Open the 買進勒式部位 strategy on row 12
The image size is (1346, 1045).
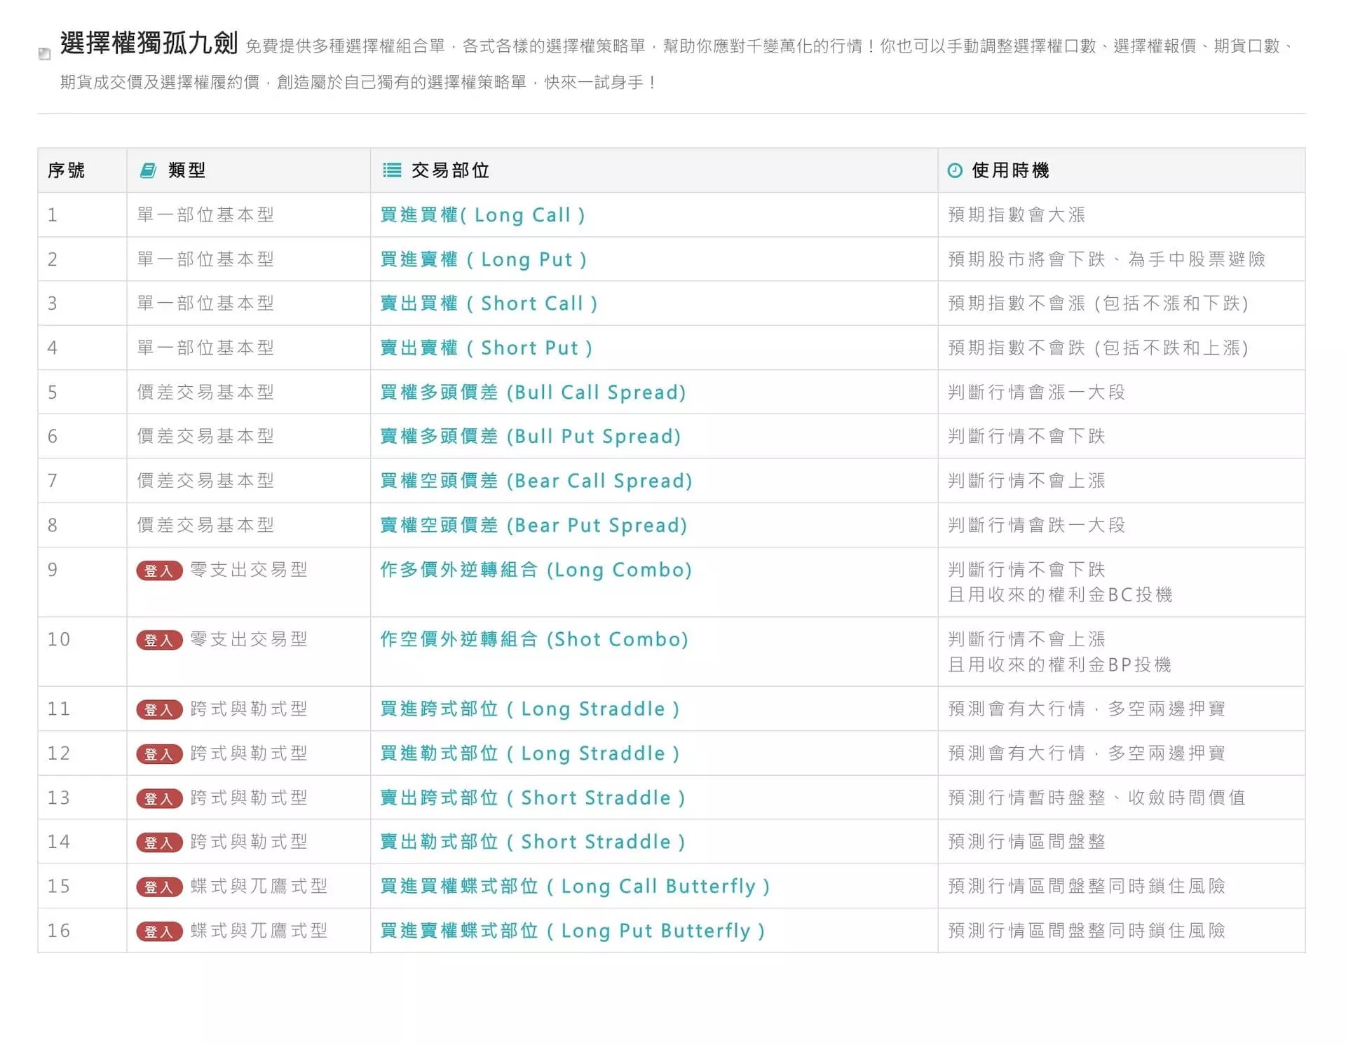pyautogui.click(x=529, y=753)
